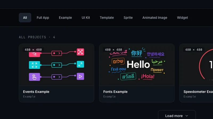Open the UI Kit filter tab
Screen dimensions: 213x119
point(86,17)
